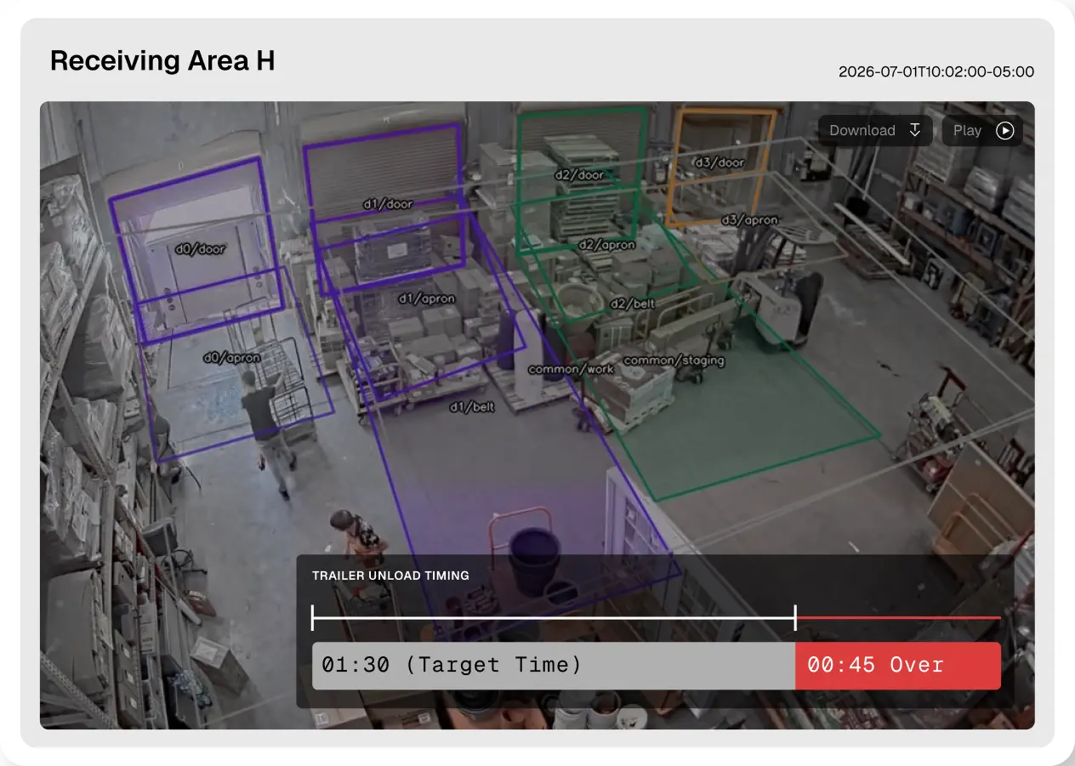This screenshot has width=1075, height=766.
Task: Select the d2/apron zone label
Action: pos(606,245)
